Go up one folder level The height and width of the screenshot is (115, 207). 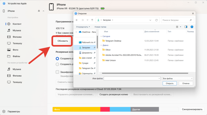pos(92,20)
